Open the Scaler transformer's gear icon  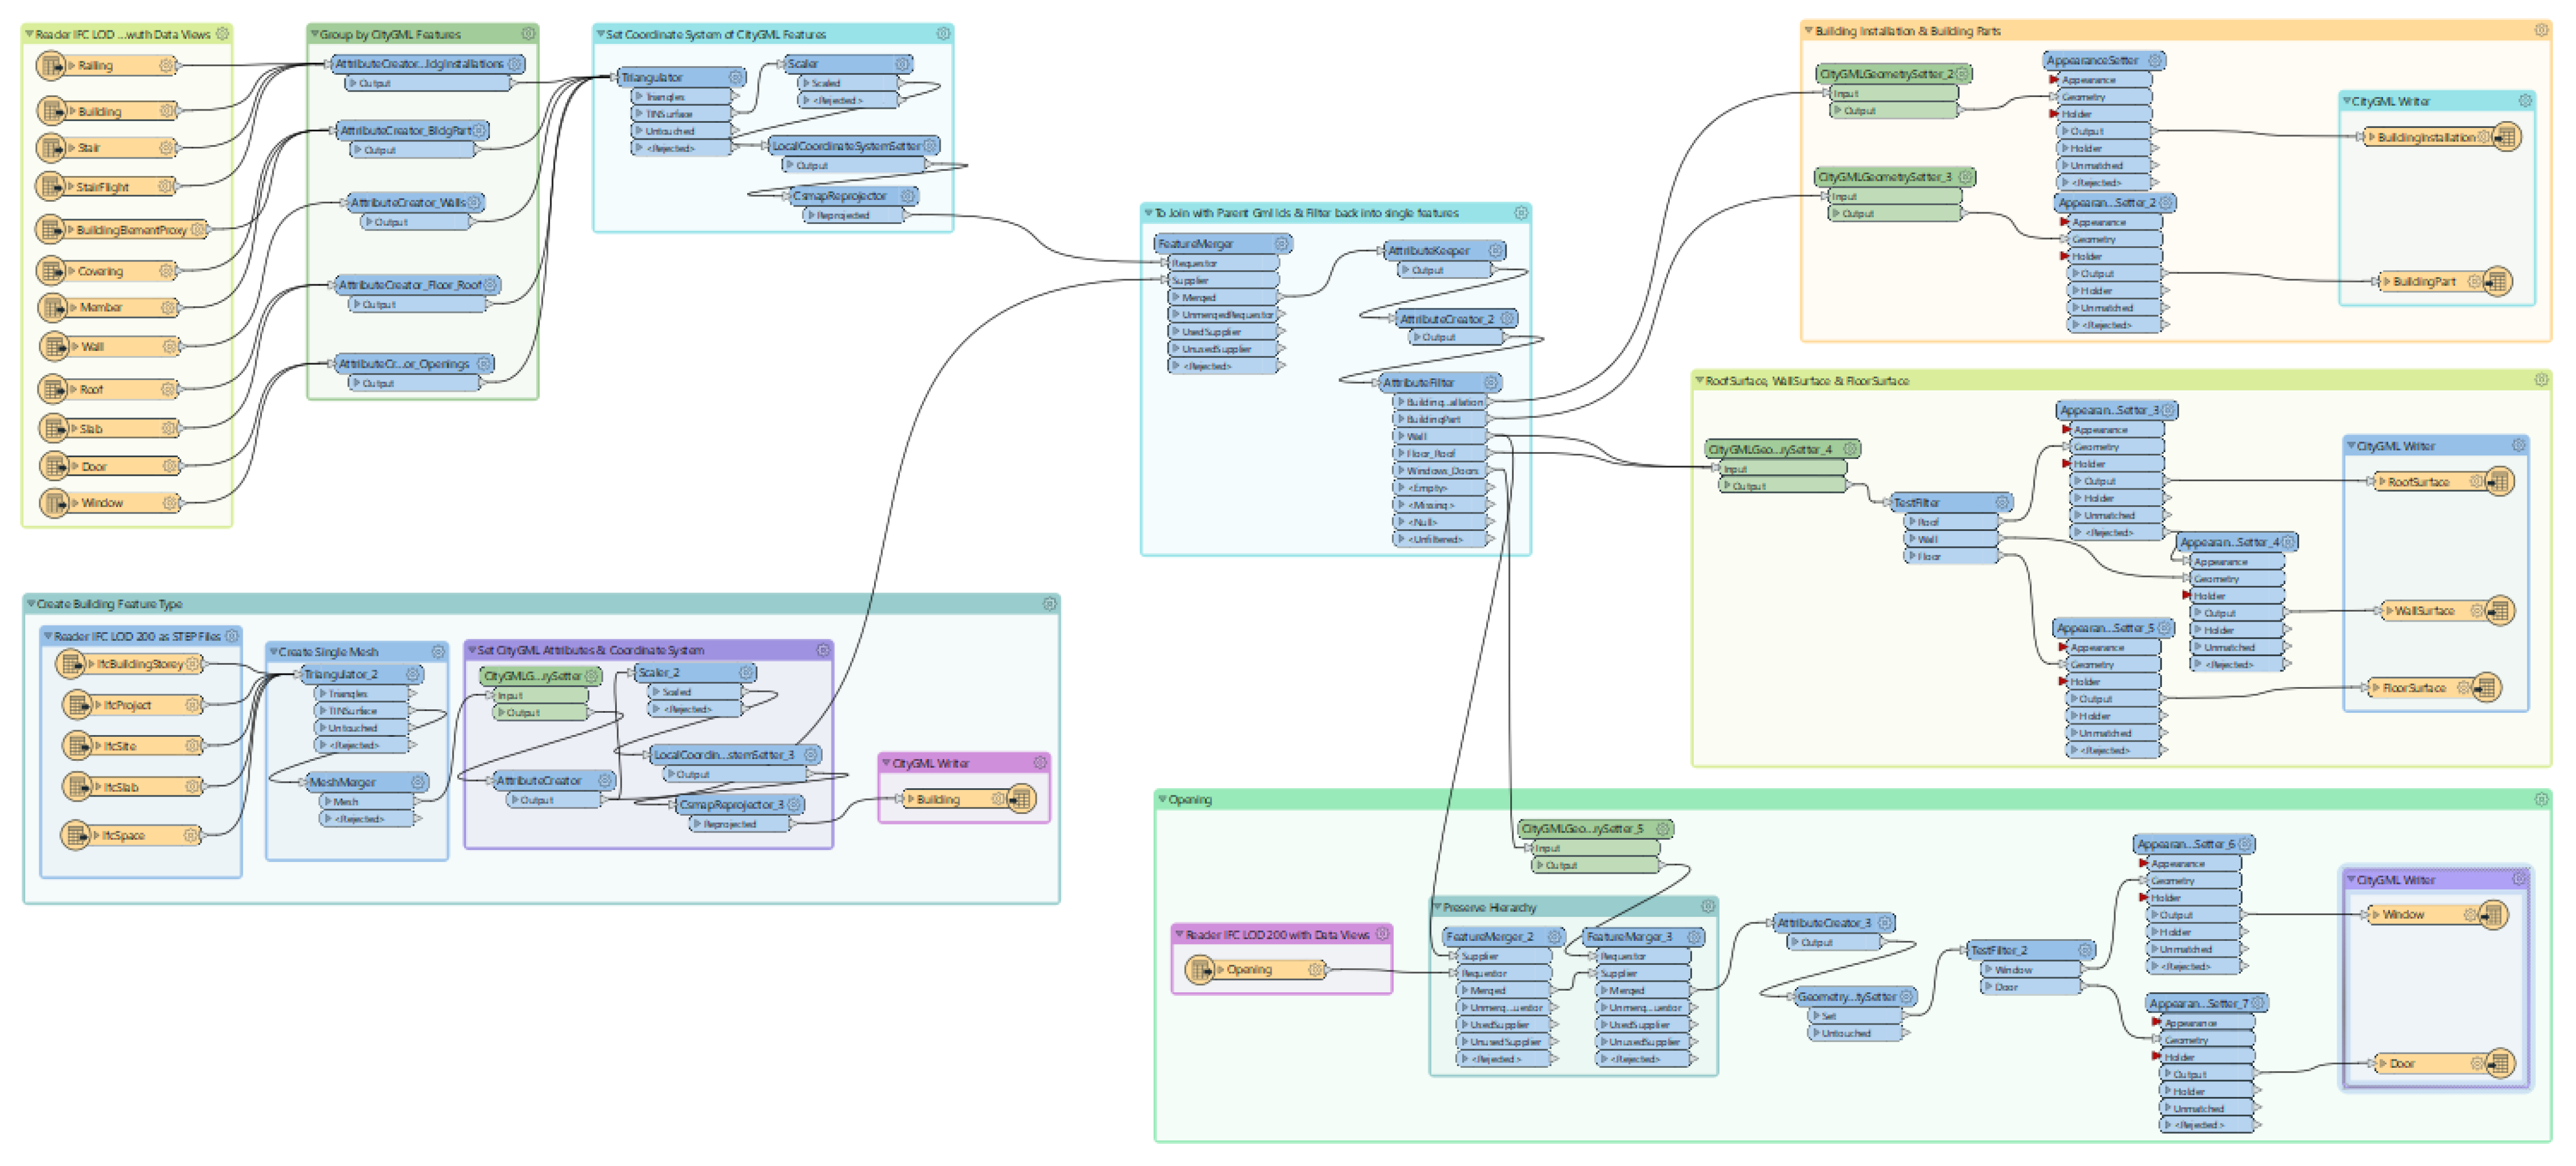[901, 64]
